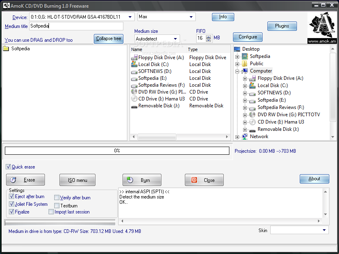Click the file list horizontal scrollbar thumb
Viewport: 339px width, 254px height.
coord(157,137)
